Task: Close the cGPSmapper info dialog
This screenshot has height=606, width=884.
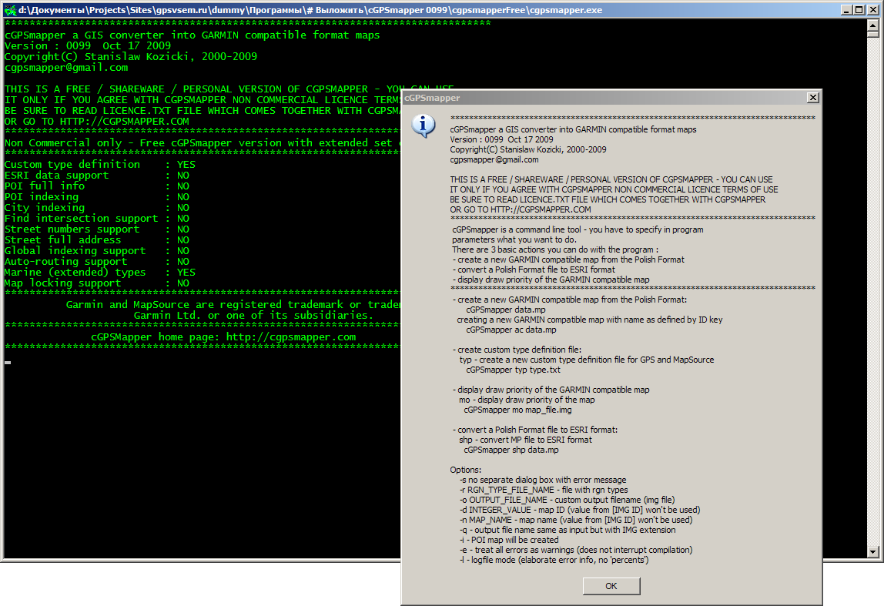Action: (x=812, y=98)
